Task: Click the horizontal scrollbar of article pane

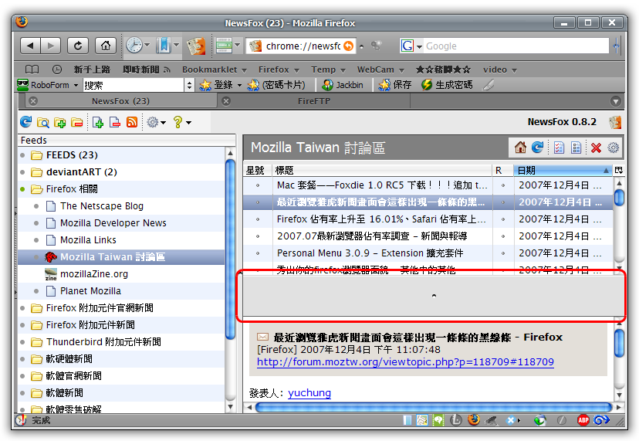Action: pos(434,407)
